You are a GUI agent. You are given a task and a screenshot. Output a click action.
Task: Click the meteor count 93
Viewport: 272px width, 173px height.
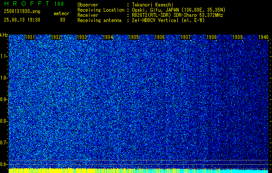tap(63, 20)
